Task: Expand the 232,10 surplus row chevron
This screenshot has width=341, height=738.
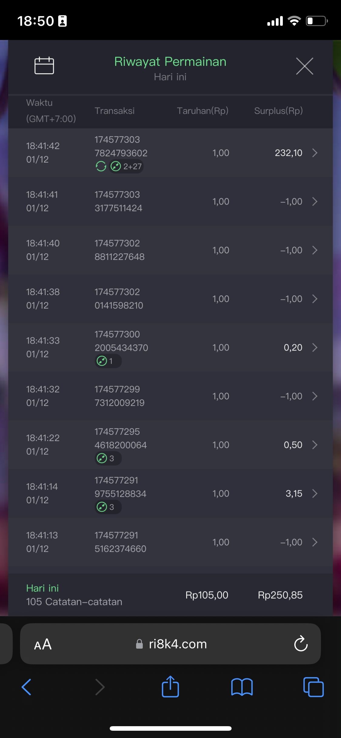Action: tap(315, 153)
